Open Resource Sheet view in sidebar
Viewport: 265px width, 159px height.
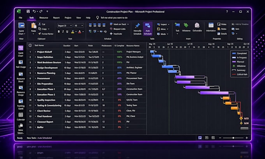21,77
